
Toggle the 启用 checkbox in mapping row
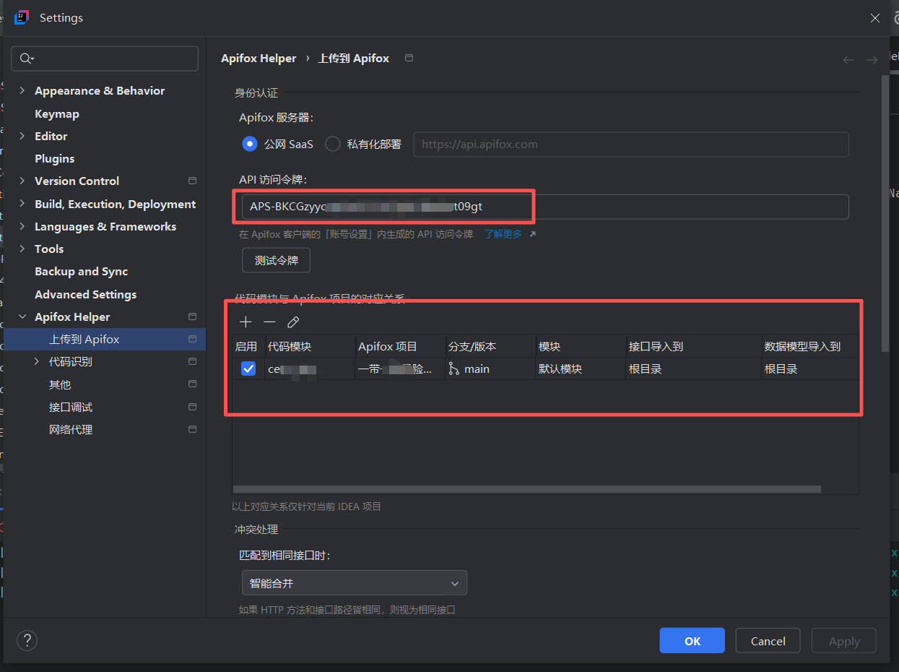click(x=248, y=369)
